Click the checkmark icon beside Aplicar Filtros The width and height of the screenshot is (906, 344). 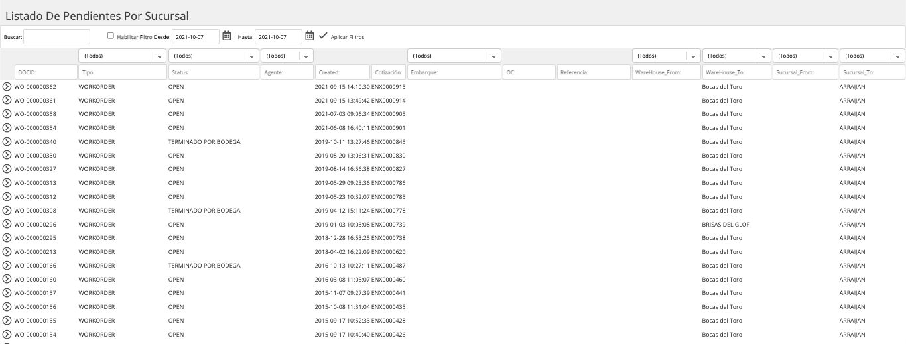pos(323,36)
